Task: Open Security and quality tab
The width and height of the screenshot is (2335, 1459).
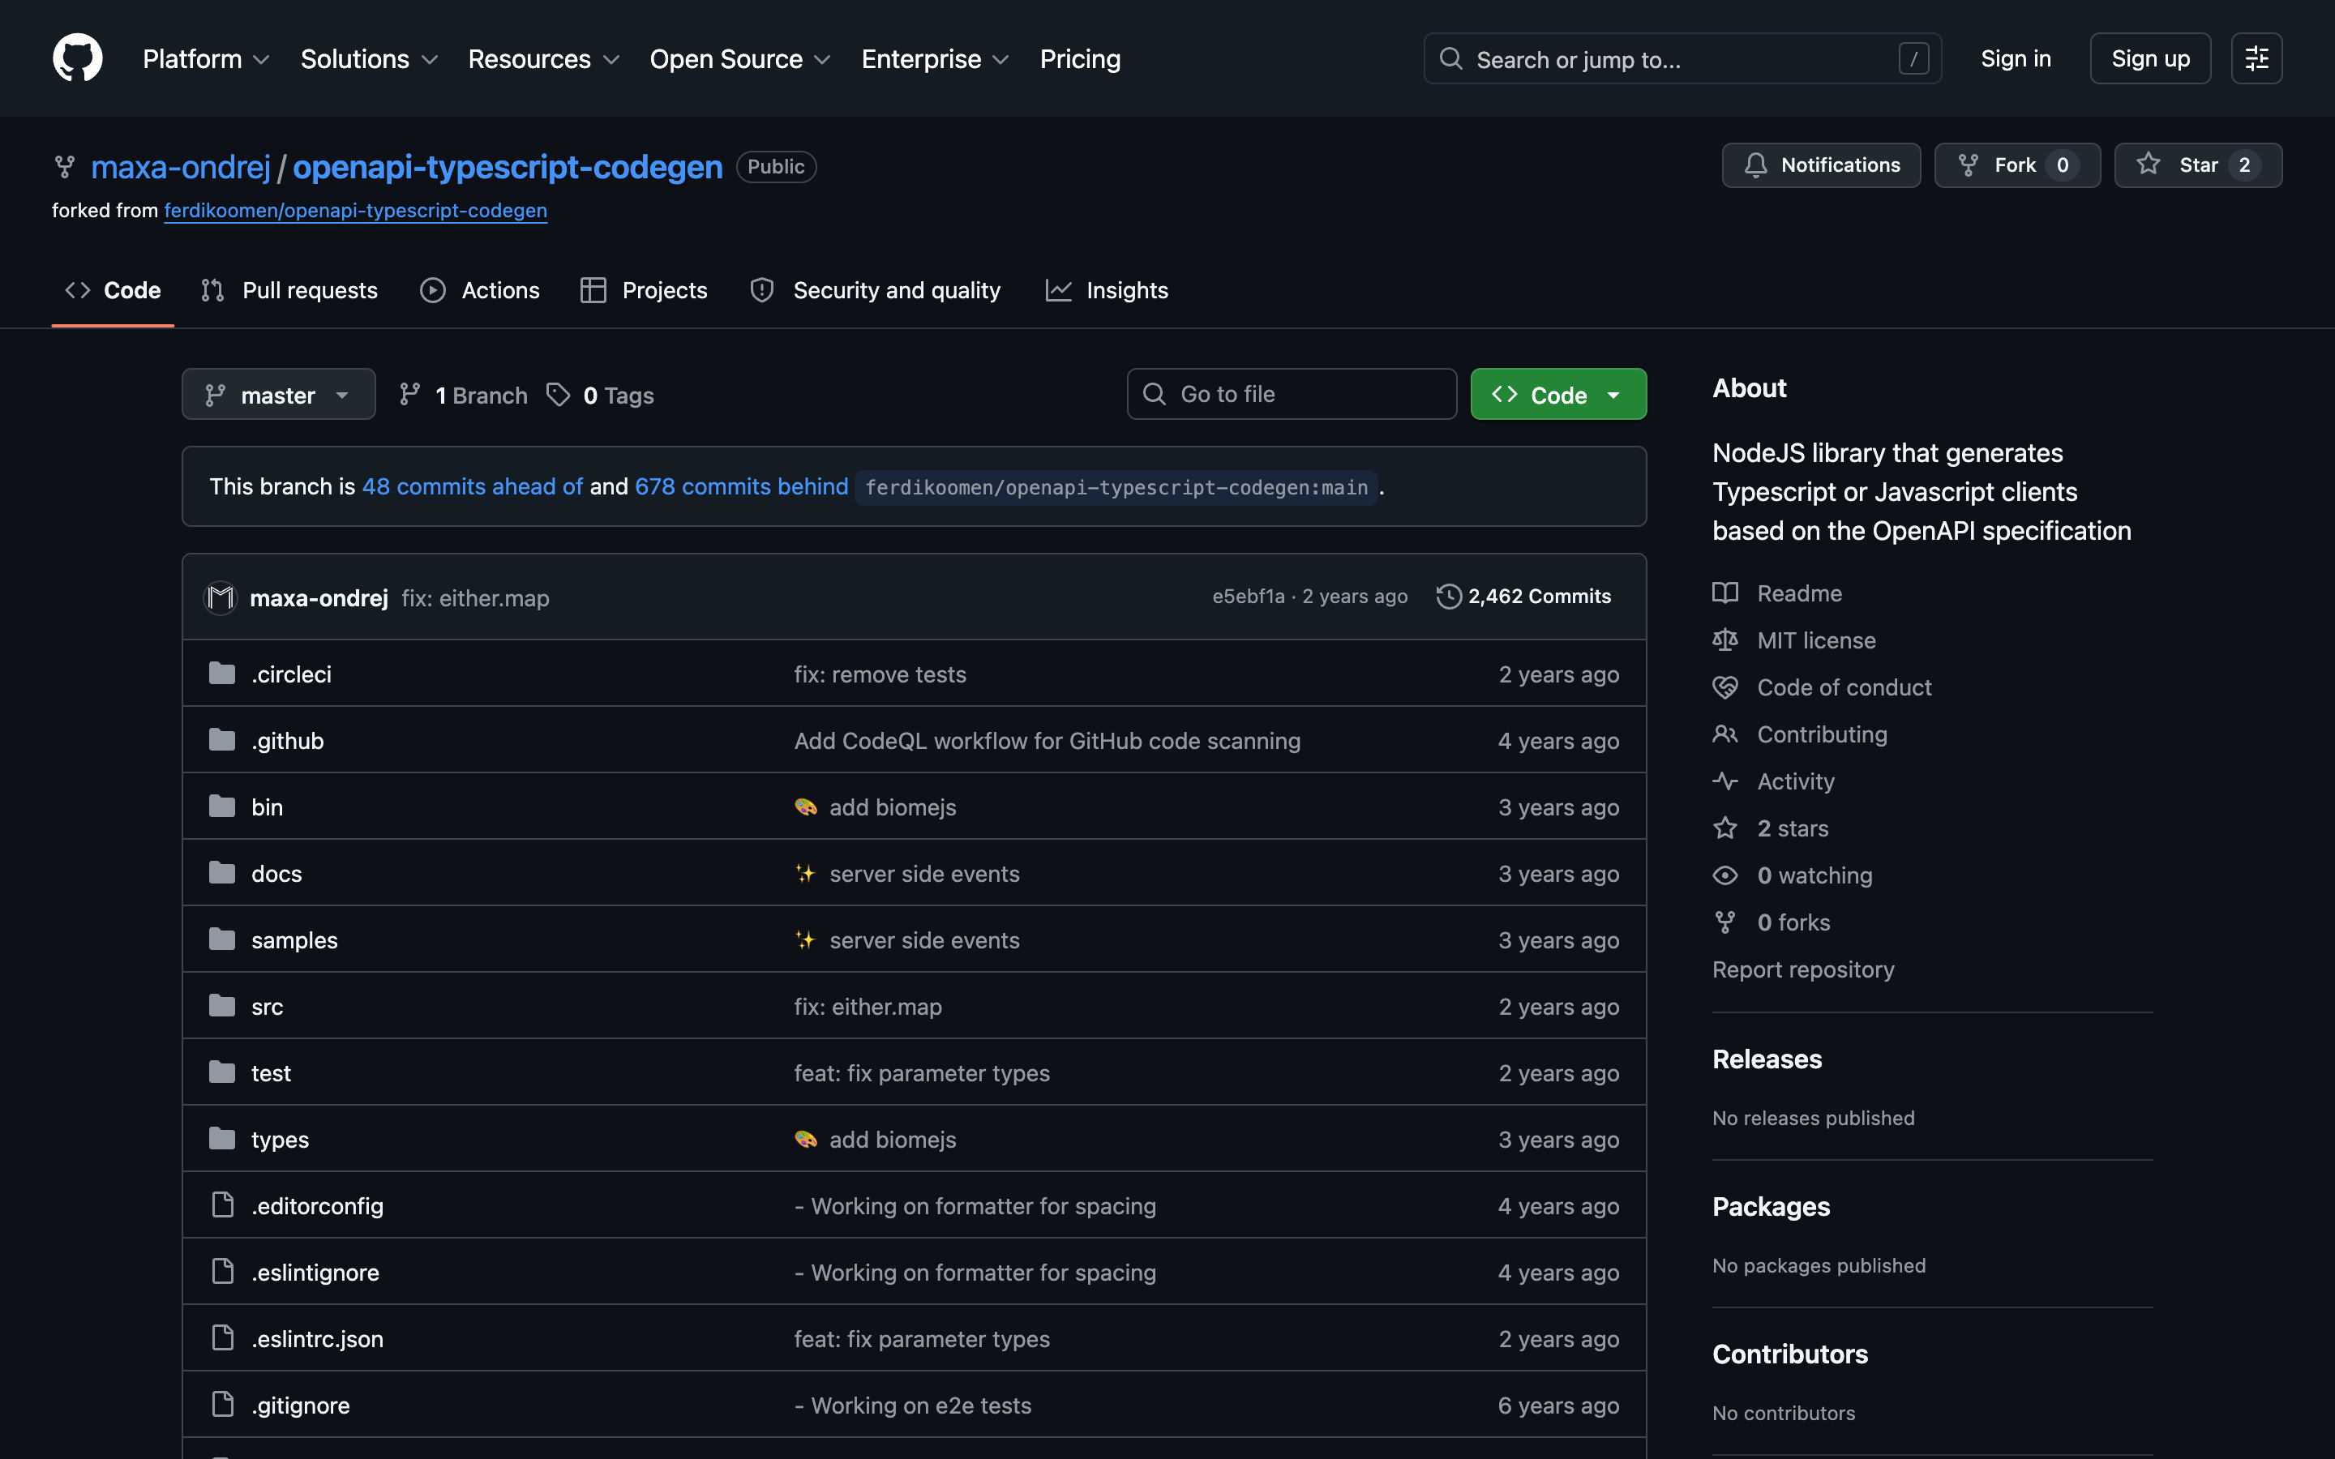Action: (x=876, y=290)
